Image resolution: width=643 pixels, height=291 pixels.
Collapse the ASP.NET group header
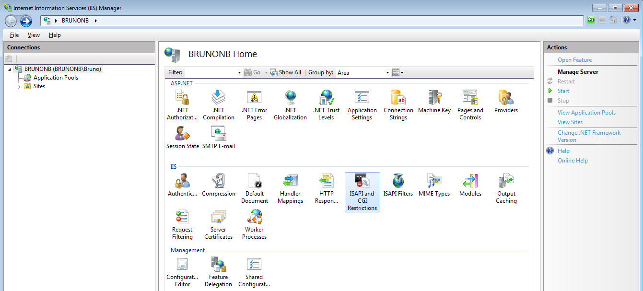click(182, 83)
